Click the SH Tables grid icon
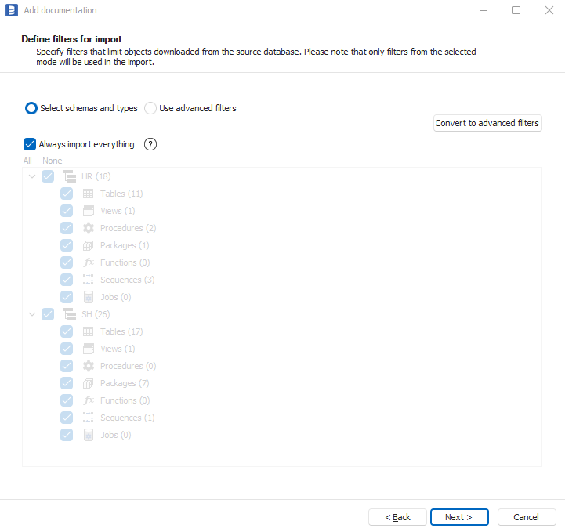 [89, 331]
